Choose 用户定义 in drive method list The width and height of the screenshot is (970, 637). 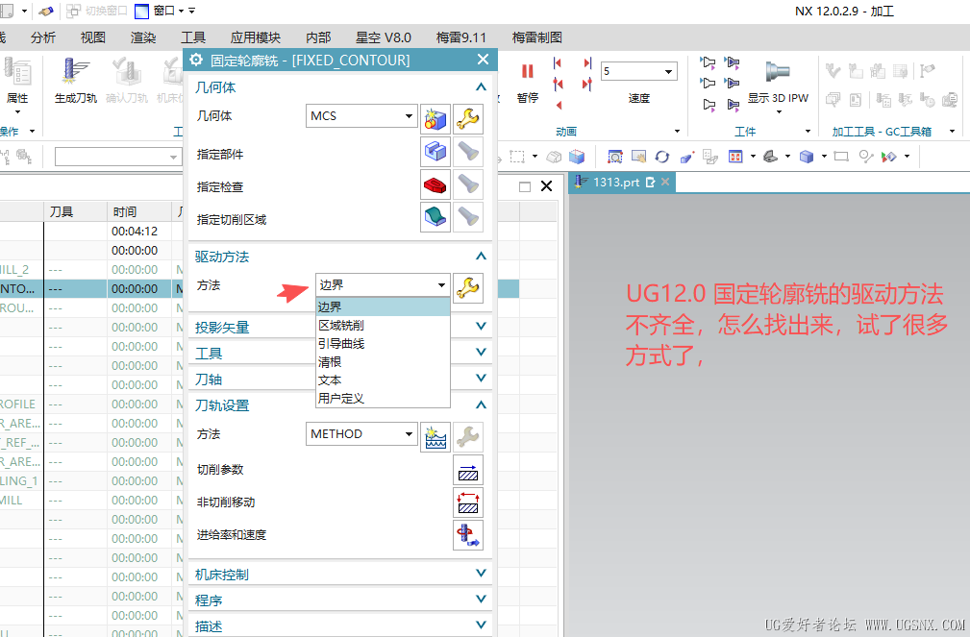point(383,399)
